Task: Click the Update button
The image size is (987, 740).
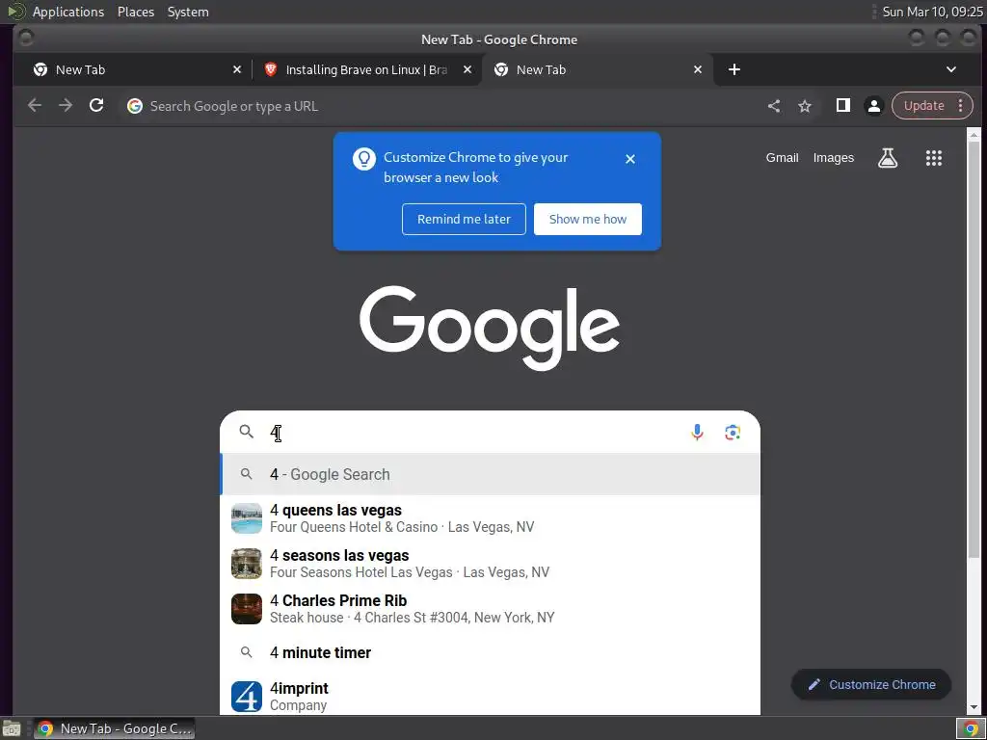Action: click(x=923, y=106)
